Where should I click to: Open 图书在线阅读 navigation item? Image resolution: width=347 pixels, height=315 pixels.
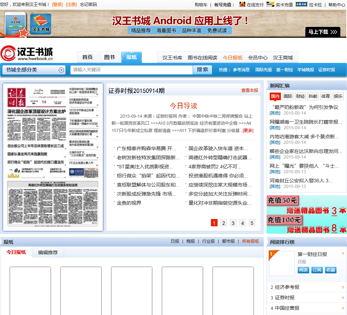(203, 58)
